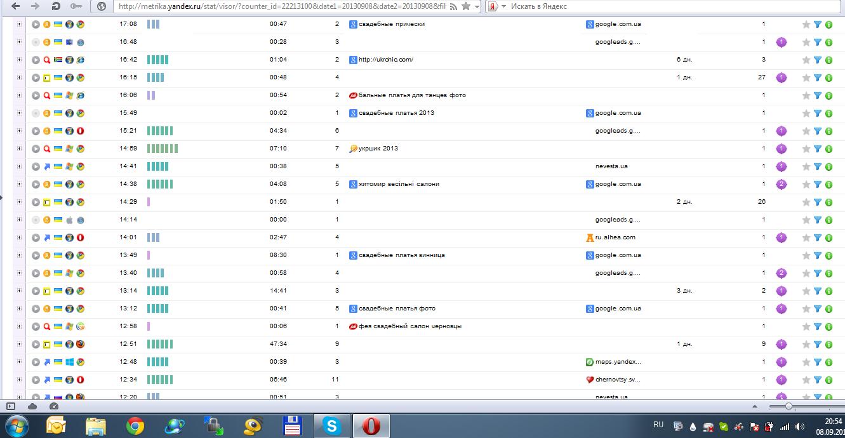The height and width of the screenshot is (438, 845).
Task: Star the 12:34 visit as favorite
Action: (806, 380)
